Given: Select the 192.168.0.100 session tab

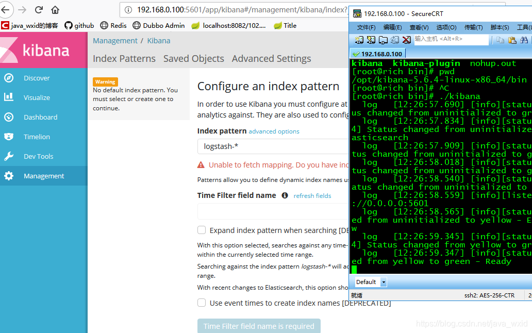Looking at the screenshot, I should (x=378, y=54).
